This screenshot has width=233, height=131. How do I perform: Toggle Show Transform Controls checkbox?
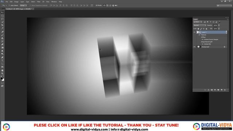pos(30,5)
